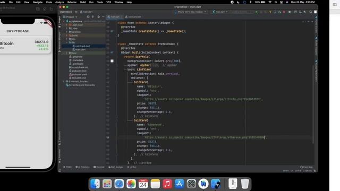Select Scratches and Consoles node
Viewport: 340px width, 191px height.
pyautogui.click(x=80, y=85)
